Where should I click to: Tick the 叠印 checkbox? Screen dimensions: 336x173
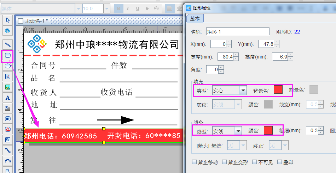coord(280,162)
